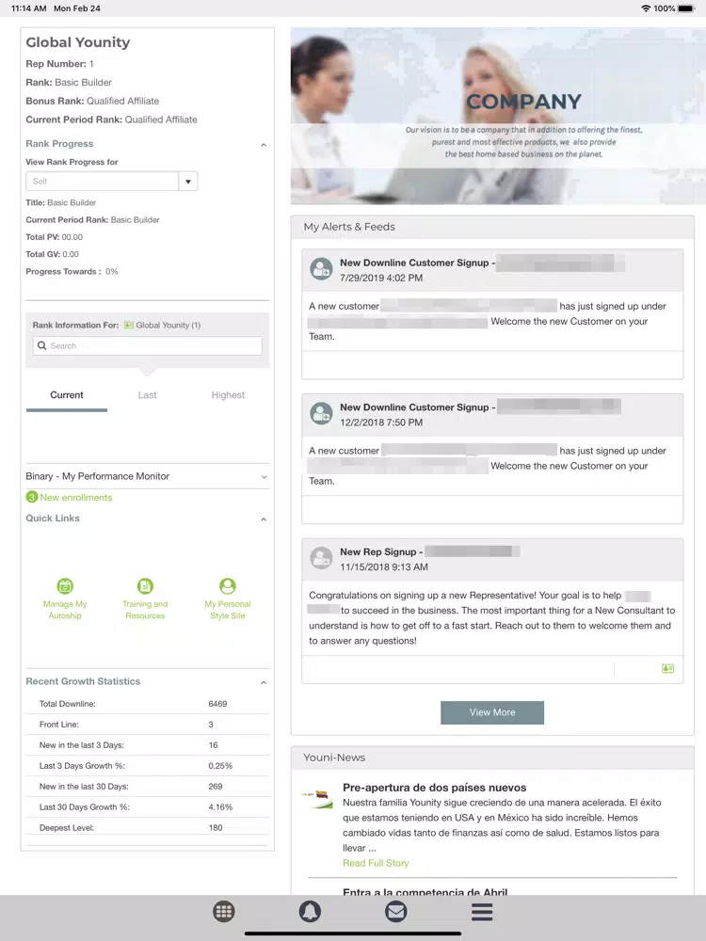This screenshot has width=706, height=941.
Task: Open the View Rank Progress for dropdown arrow
Action: pyautogui.click(x=188, y=182)
